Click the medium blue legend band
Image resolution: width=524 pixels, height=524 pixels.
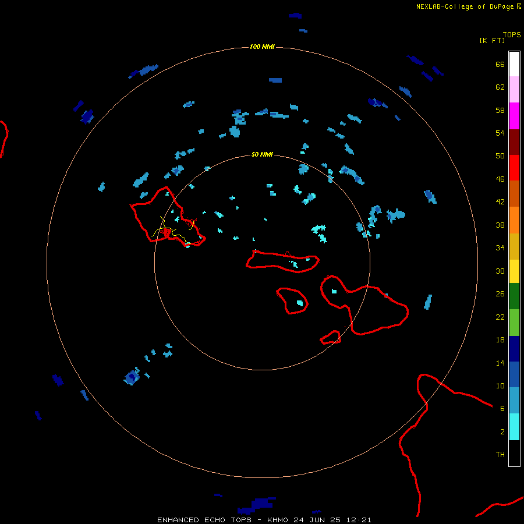point(514,374)
